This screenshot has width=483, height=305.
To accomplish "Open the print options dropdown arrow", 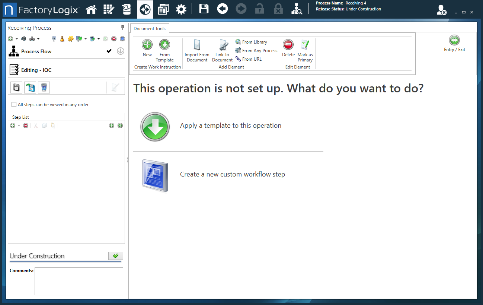I will pos(39,38).
